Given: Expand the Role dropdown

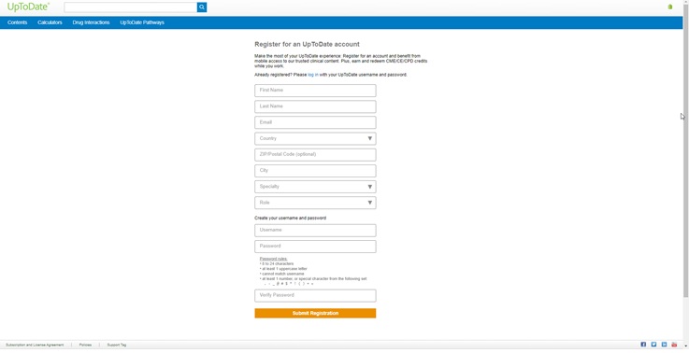Looking at the screenshot, I should point(315,203).
